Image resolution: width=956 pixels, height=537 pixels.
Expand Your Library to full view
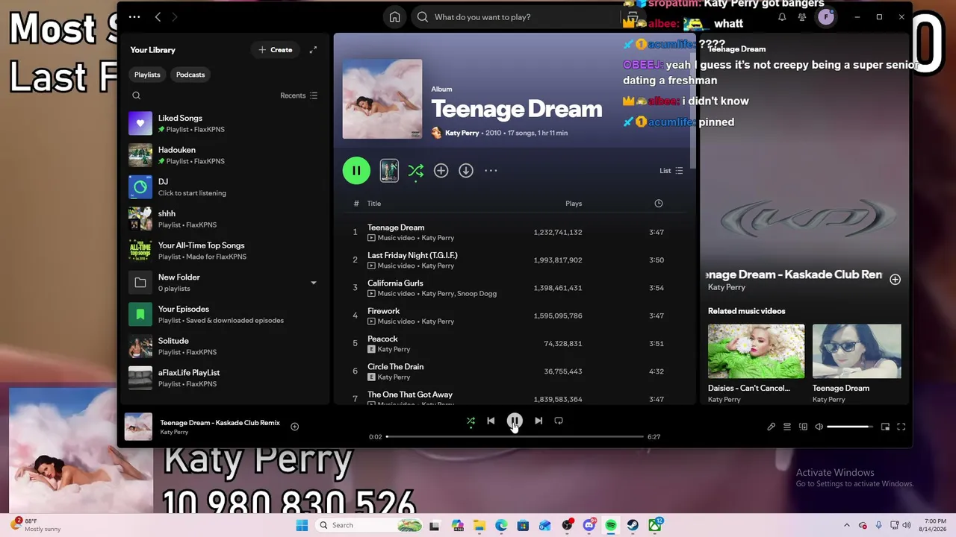click(x=313, y=50)
